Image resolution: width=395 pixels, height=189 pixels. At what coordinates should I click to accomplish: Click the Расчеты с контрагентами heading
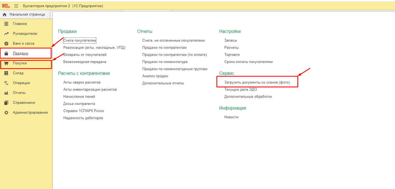click(x=84, y=73)
